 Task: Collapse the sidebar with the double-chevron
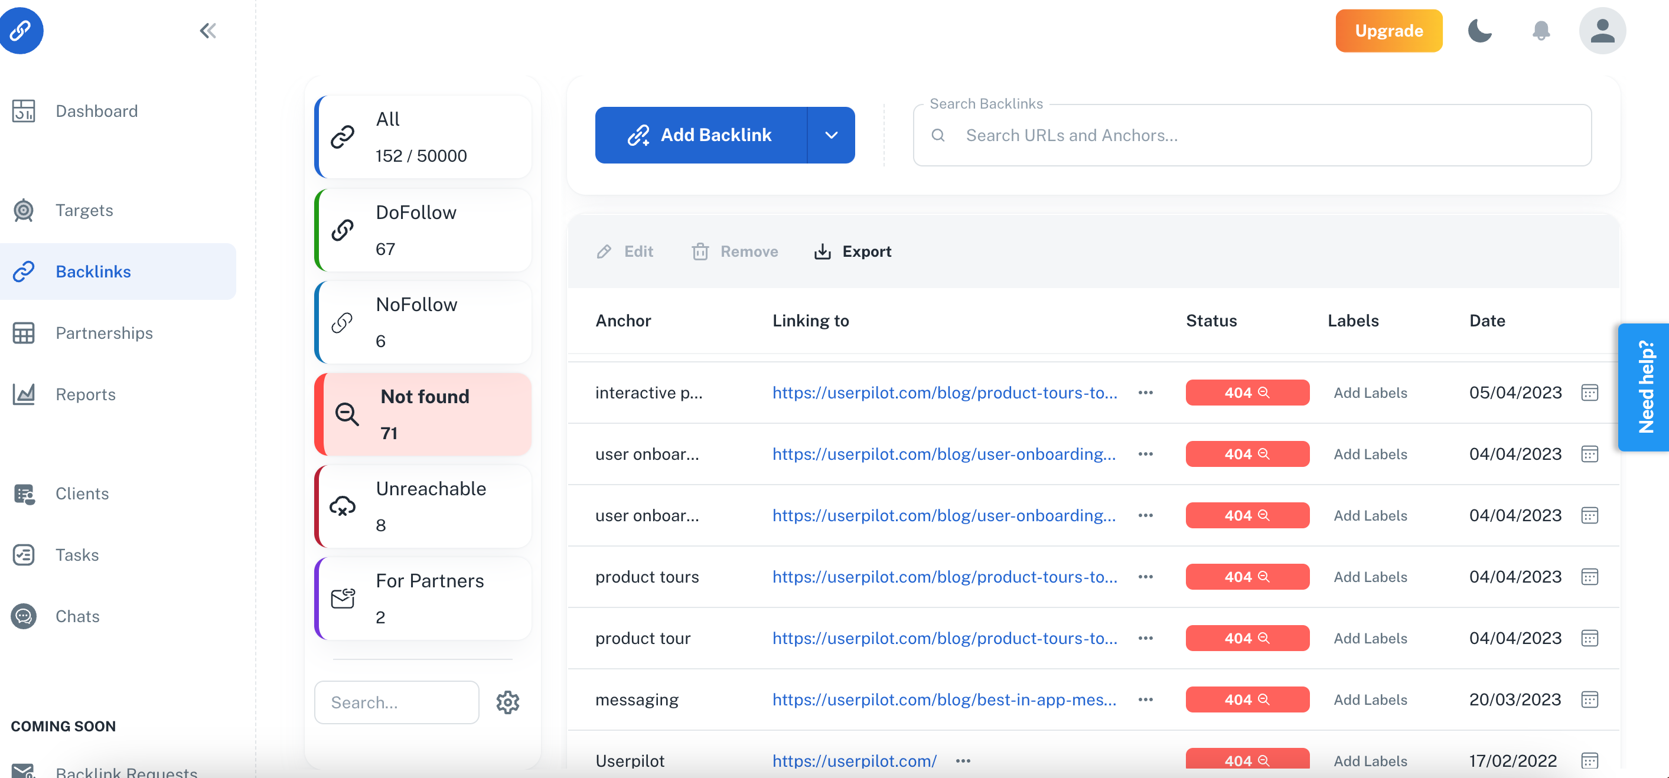tap(208, 30)
